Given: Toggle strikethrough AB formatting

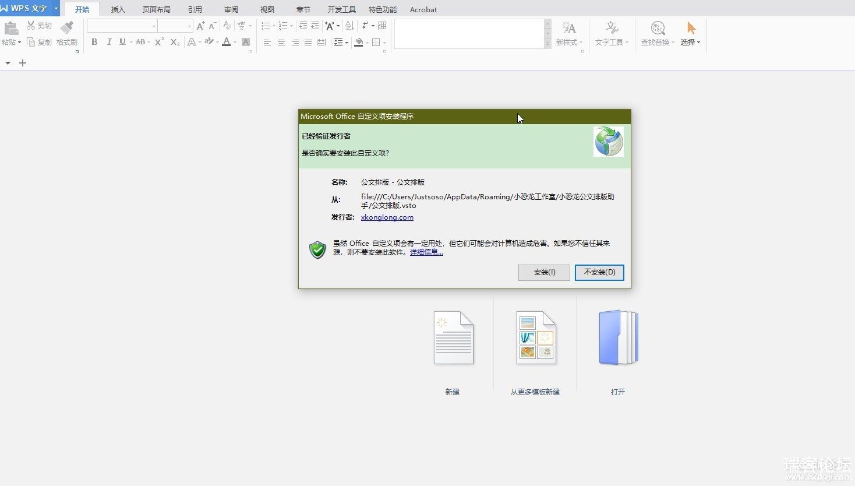Looking at the screenshot, I should click(x=140, y=42).
